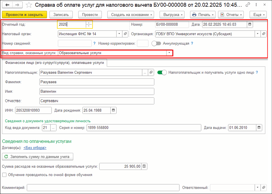This screenshot has width=272, height=194.
Task: Open calculator for сумма расходов field
Action: [144, 166]
